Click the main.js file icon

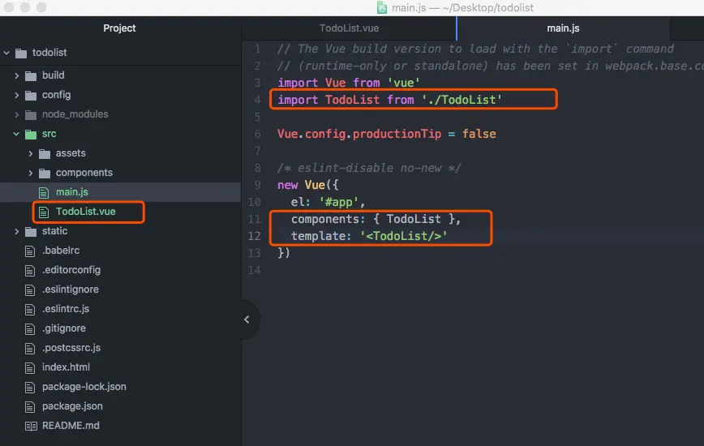[44, 192]
